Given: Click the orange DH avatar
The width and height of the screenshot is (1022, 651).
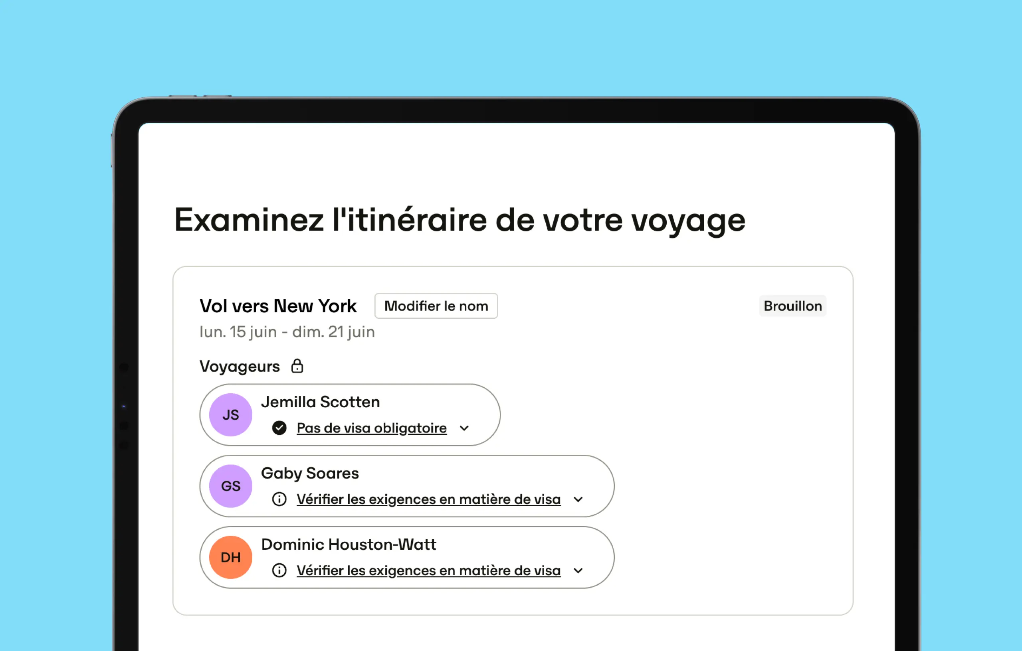Looking at the screenshot, I should (231, 557).
